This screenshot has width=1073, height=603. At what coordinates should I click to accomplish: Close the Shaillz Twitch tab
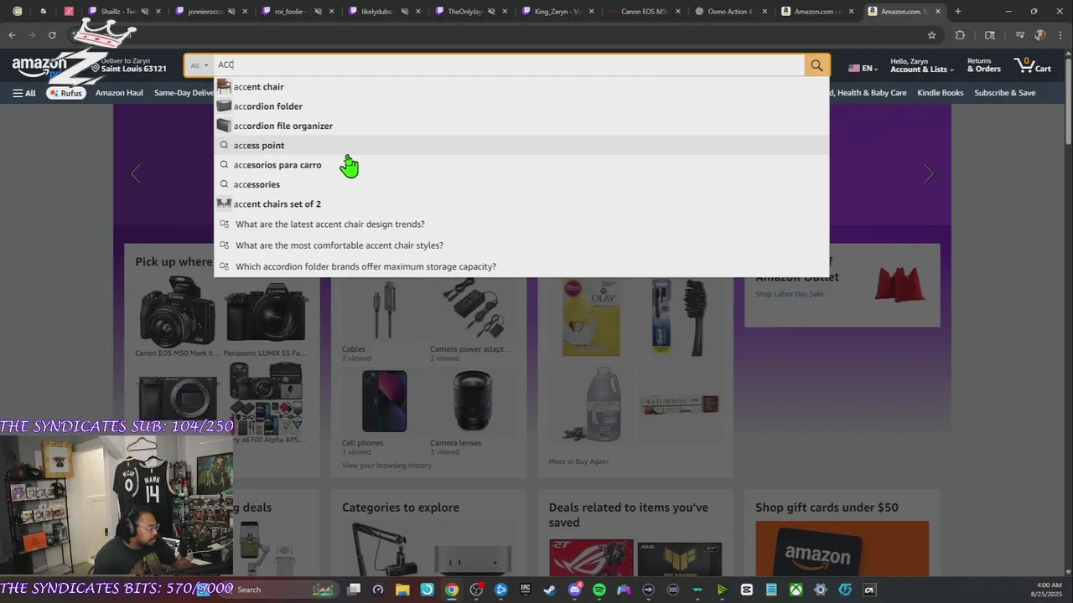pos(157,12)
